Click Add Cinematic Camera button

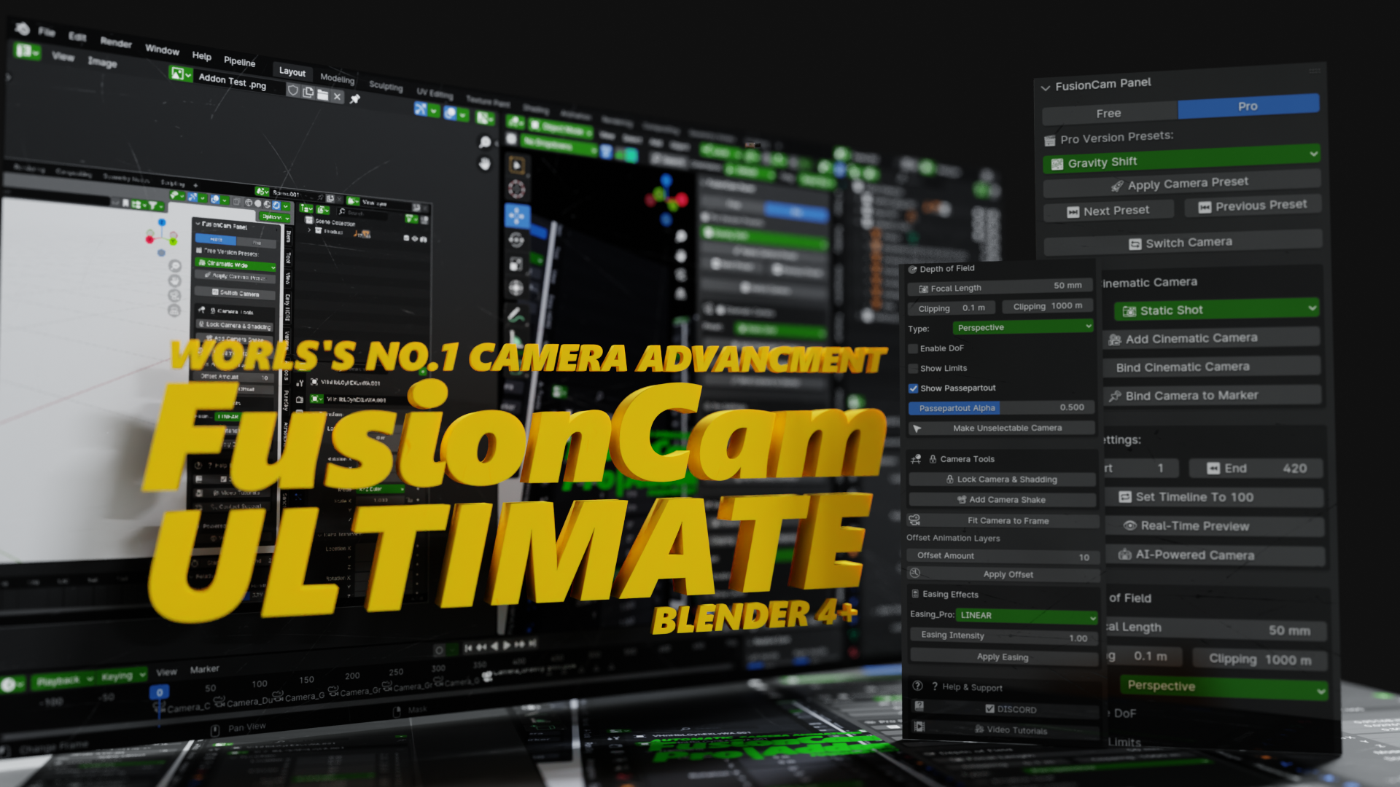tap(1212, 338)
